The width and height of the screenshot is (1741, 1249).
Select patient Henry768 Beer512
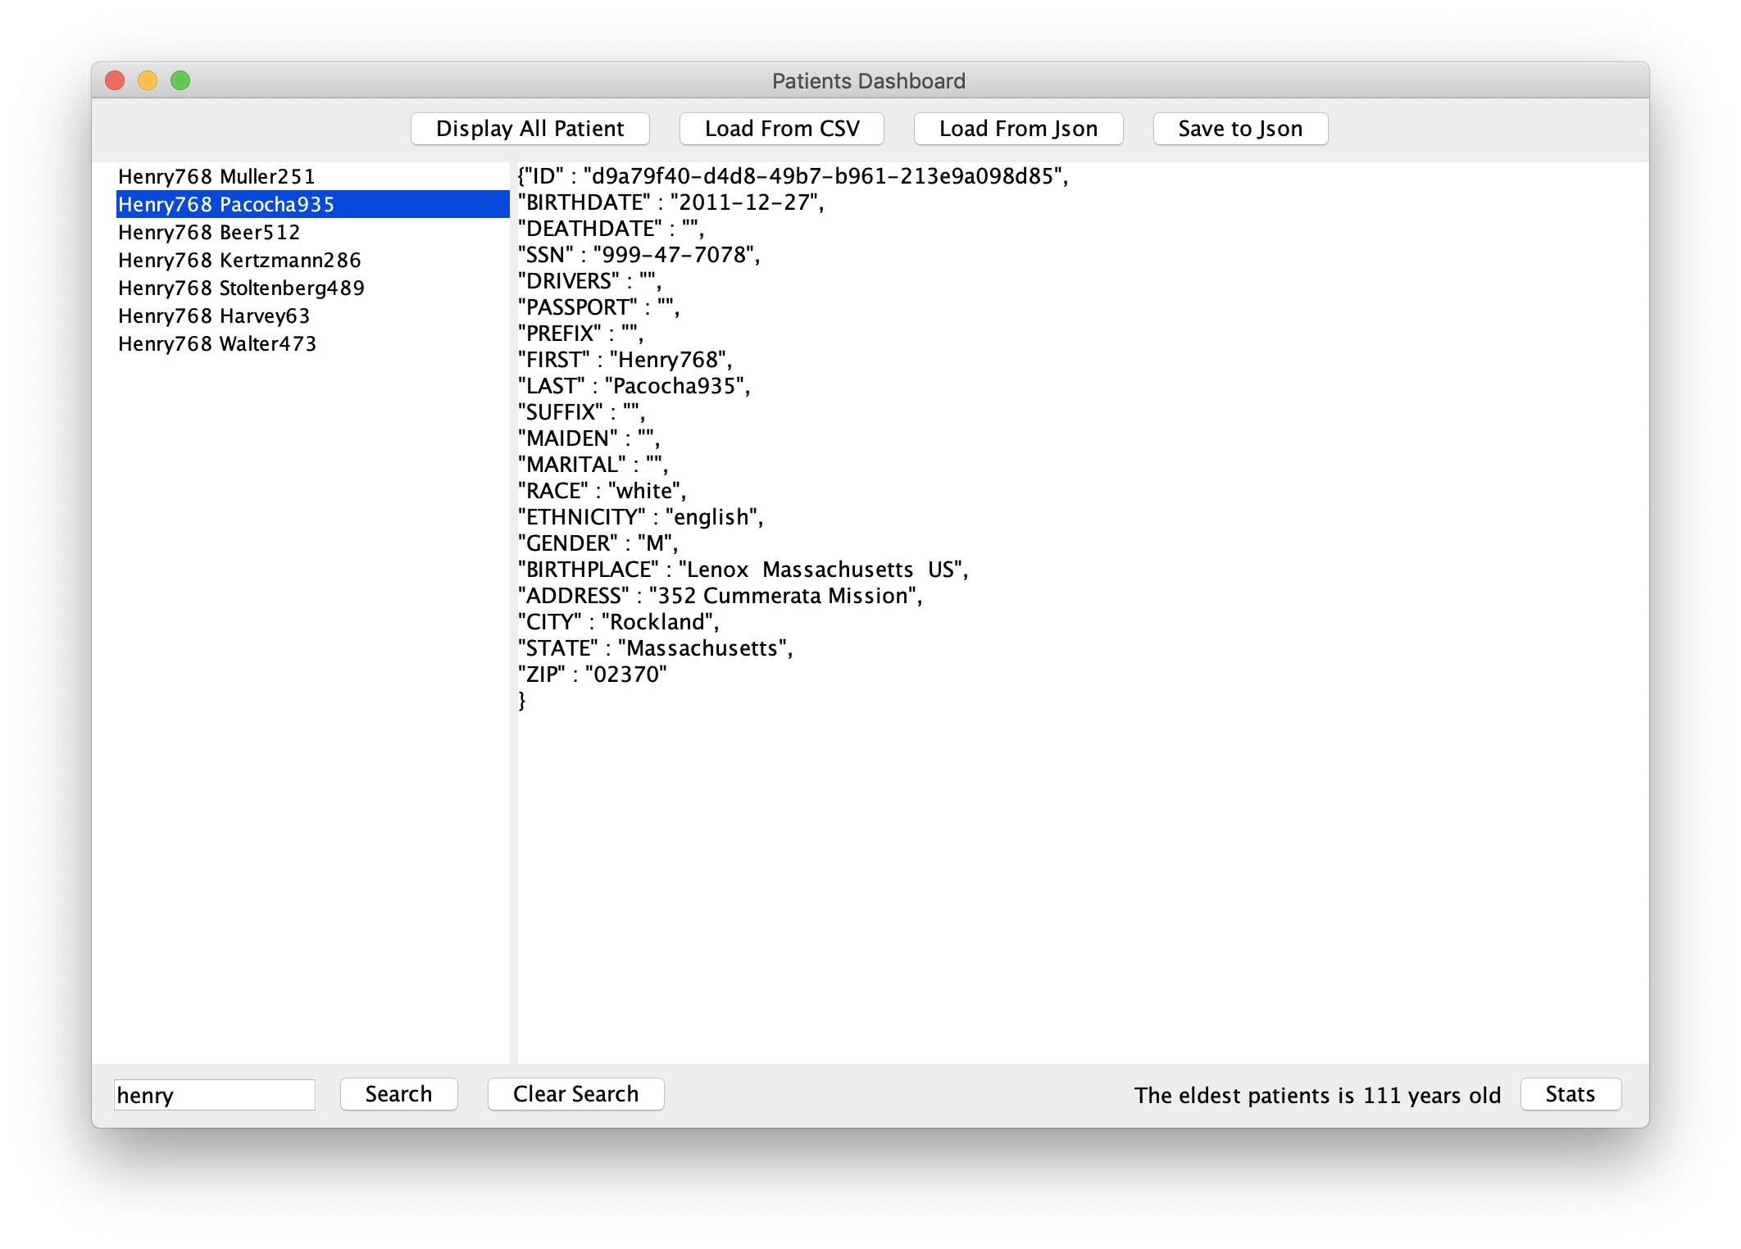[x=209, y=232]
